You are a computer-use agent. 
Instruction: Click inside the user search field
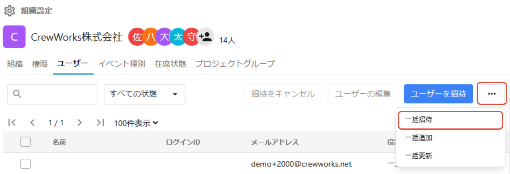pyautogui.click(x=53, y=94)
